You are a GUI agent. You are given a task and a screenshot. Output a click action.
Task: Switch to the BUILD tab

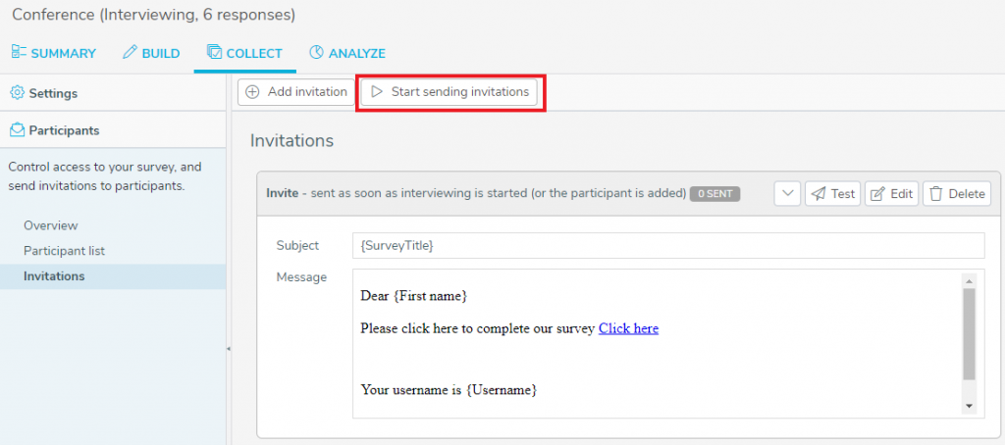tap(151, 53)
